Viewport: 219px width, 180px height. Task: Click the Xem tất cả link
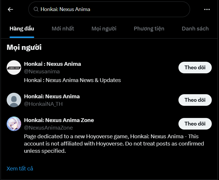(20, 168)
